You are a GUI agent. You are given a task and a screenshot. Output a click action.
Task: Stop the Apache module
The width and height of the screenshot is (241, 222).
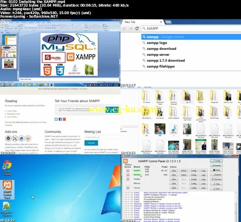tap(174, 171)
